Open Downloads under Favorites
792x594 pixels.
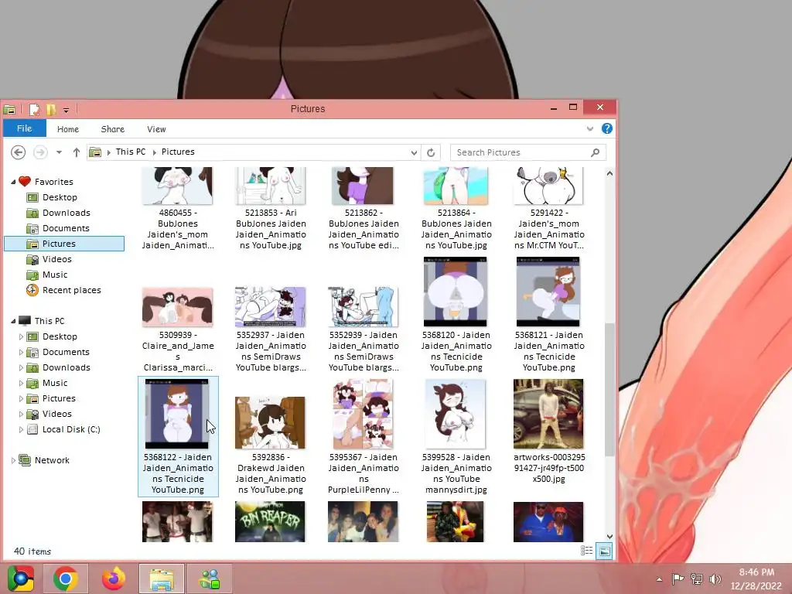point(67,213)
